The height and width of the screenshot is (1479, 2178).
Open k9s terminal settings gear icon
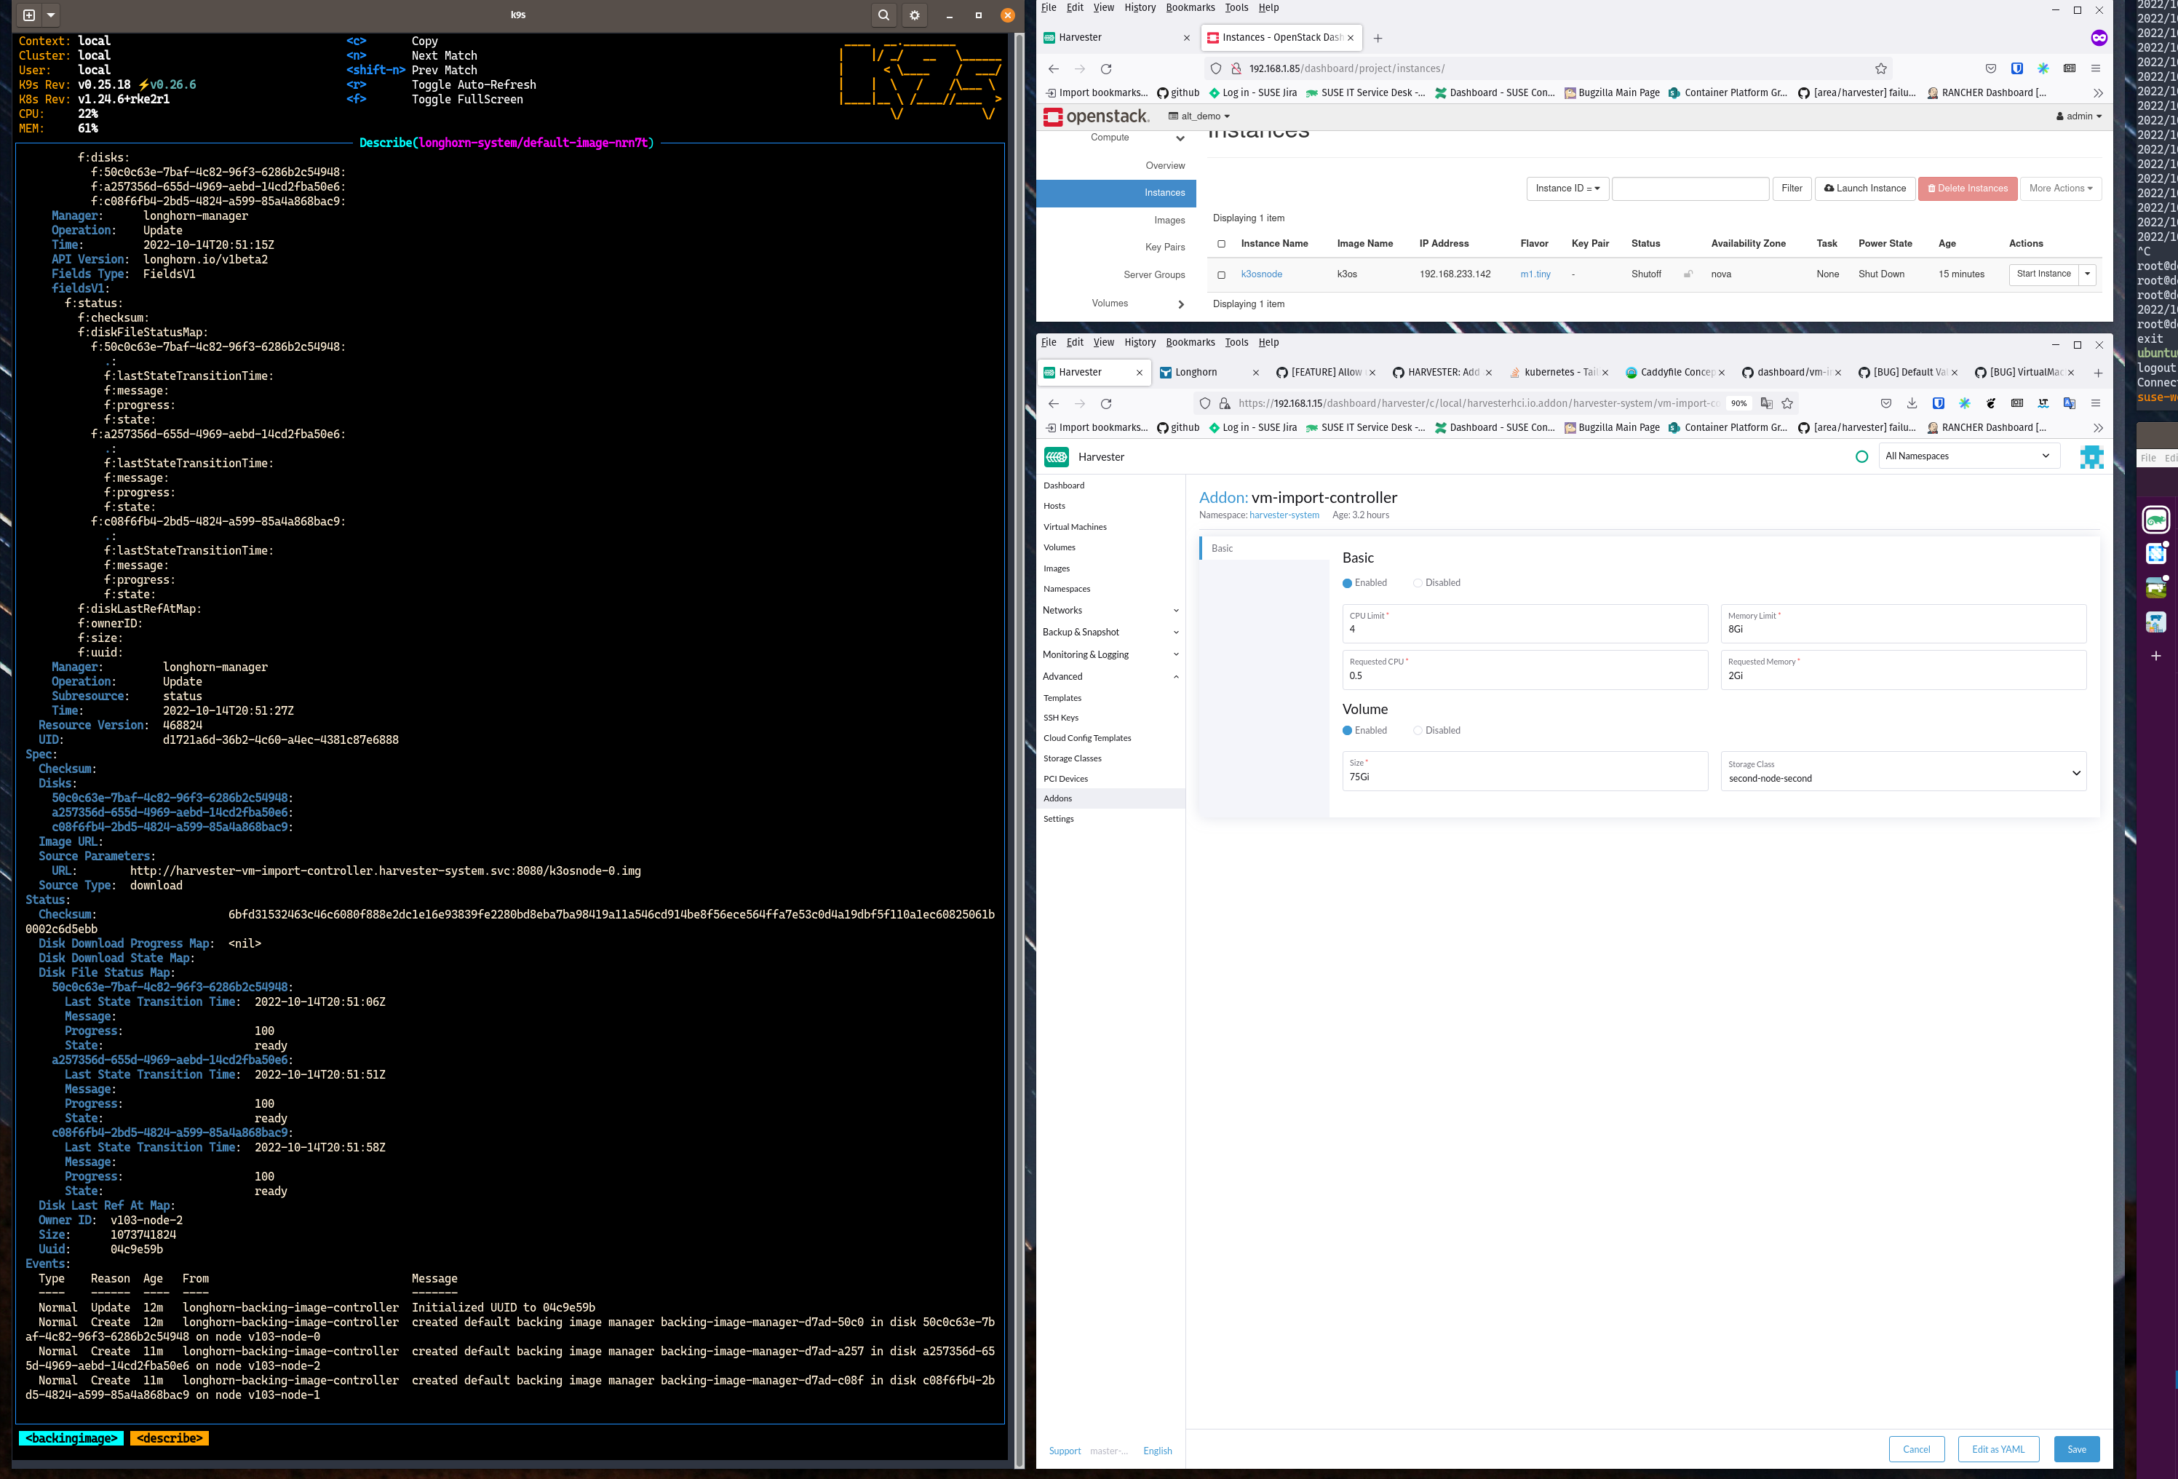[x=915, y=15]
